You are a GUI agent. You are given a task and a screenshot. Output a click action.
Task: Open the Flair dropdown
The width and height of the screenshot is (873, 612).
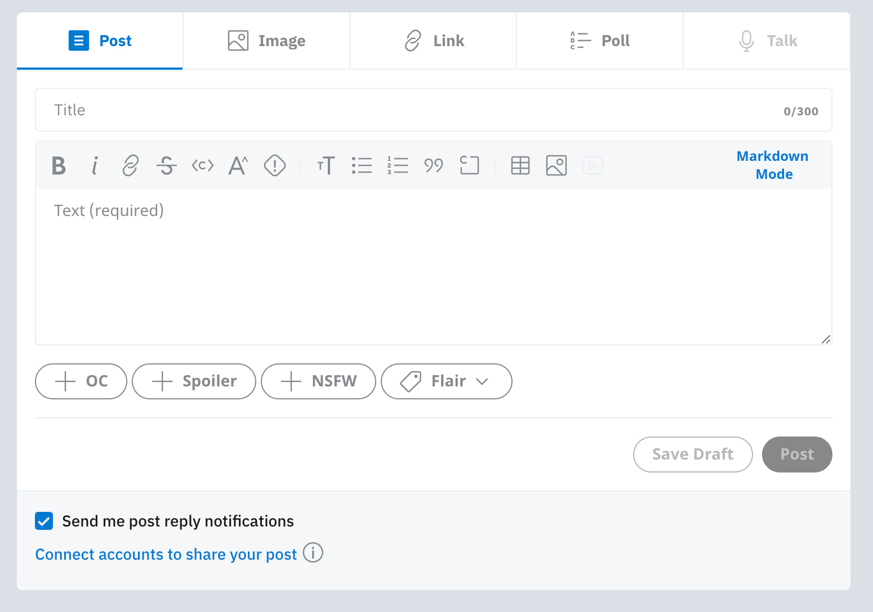[446, 381]
